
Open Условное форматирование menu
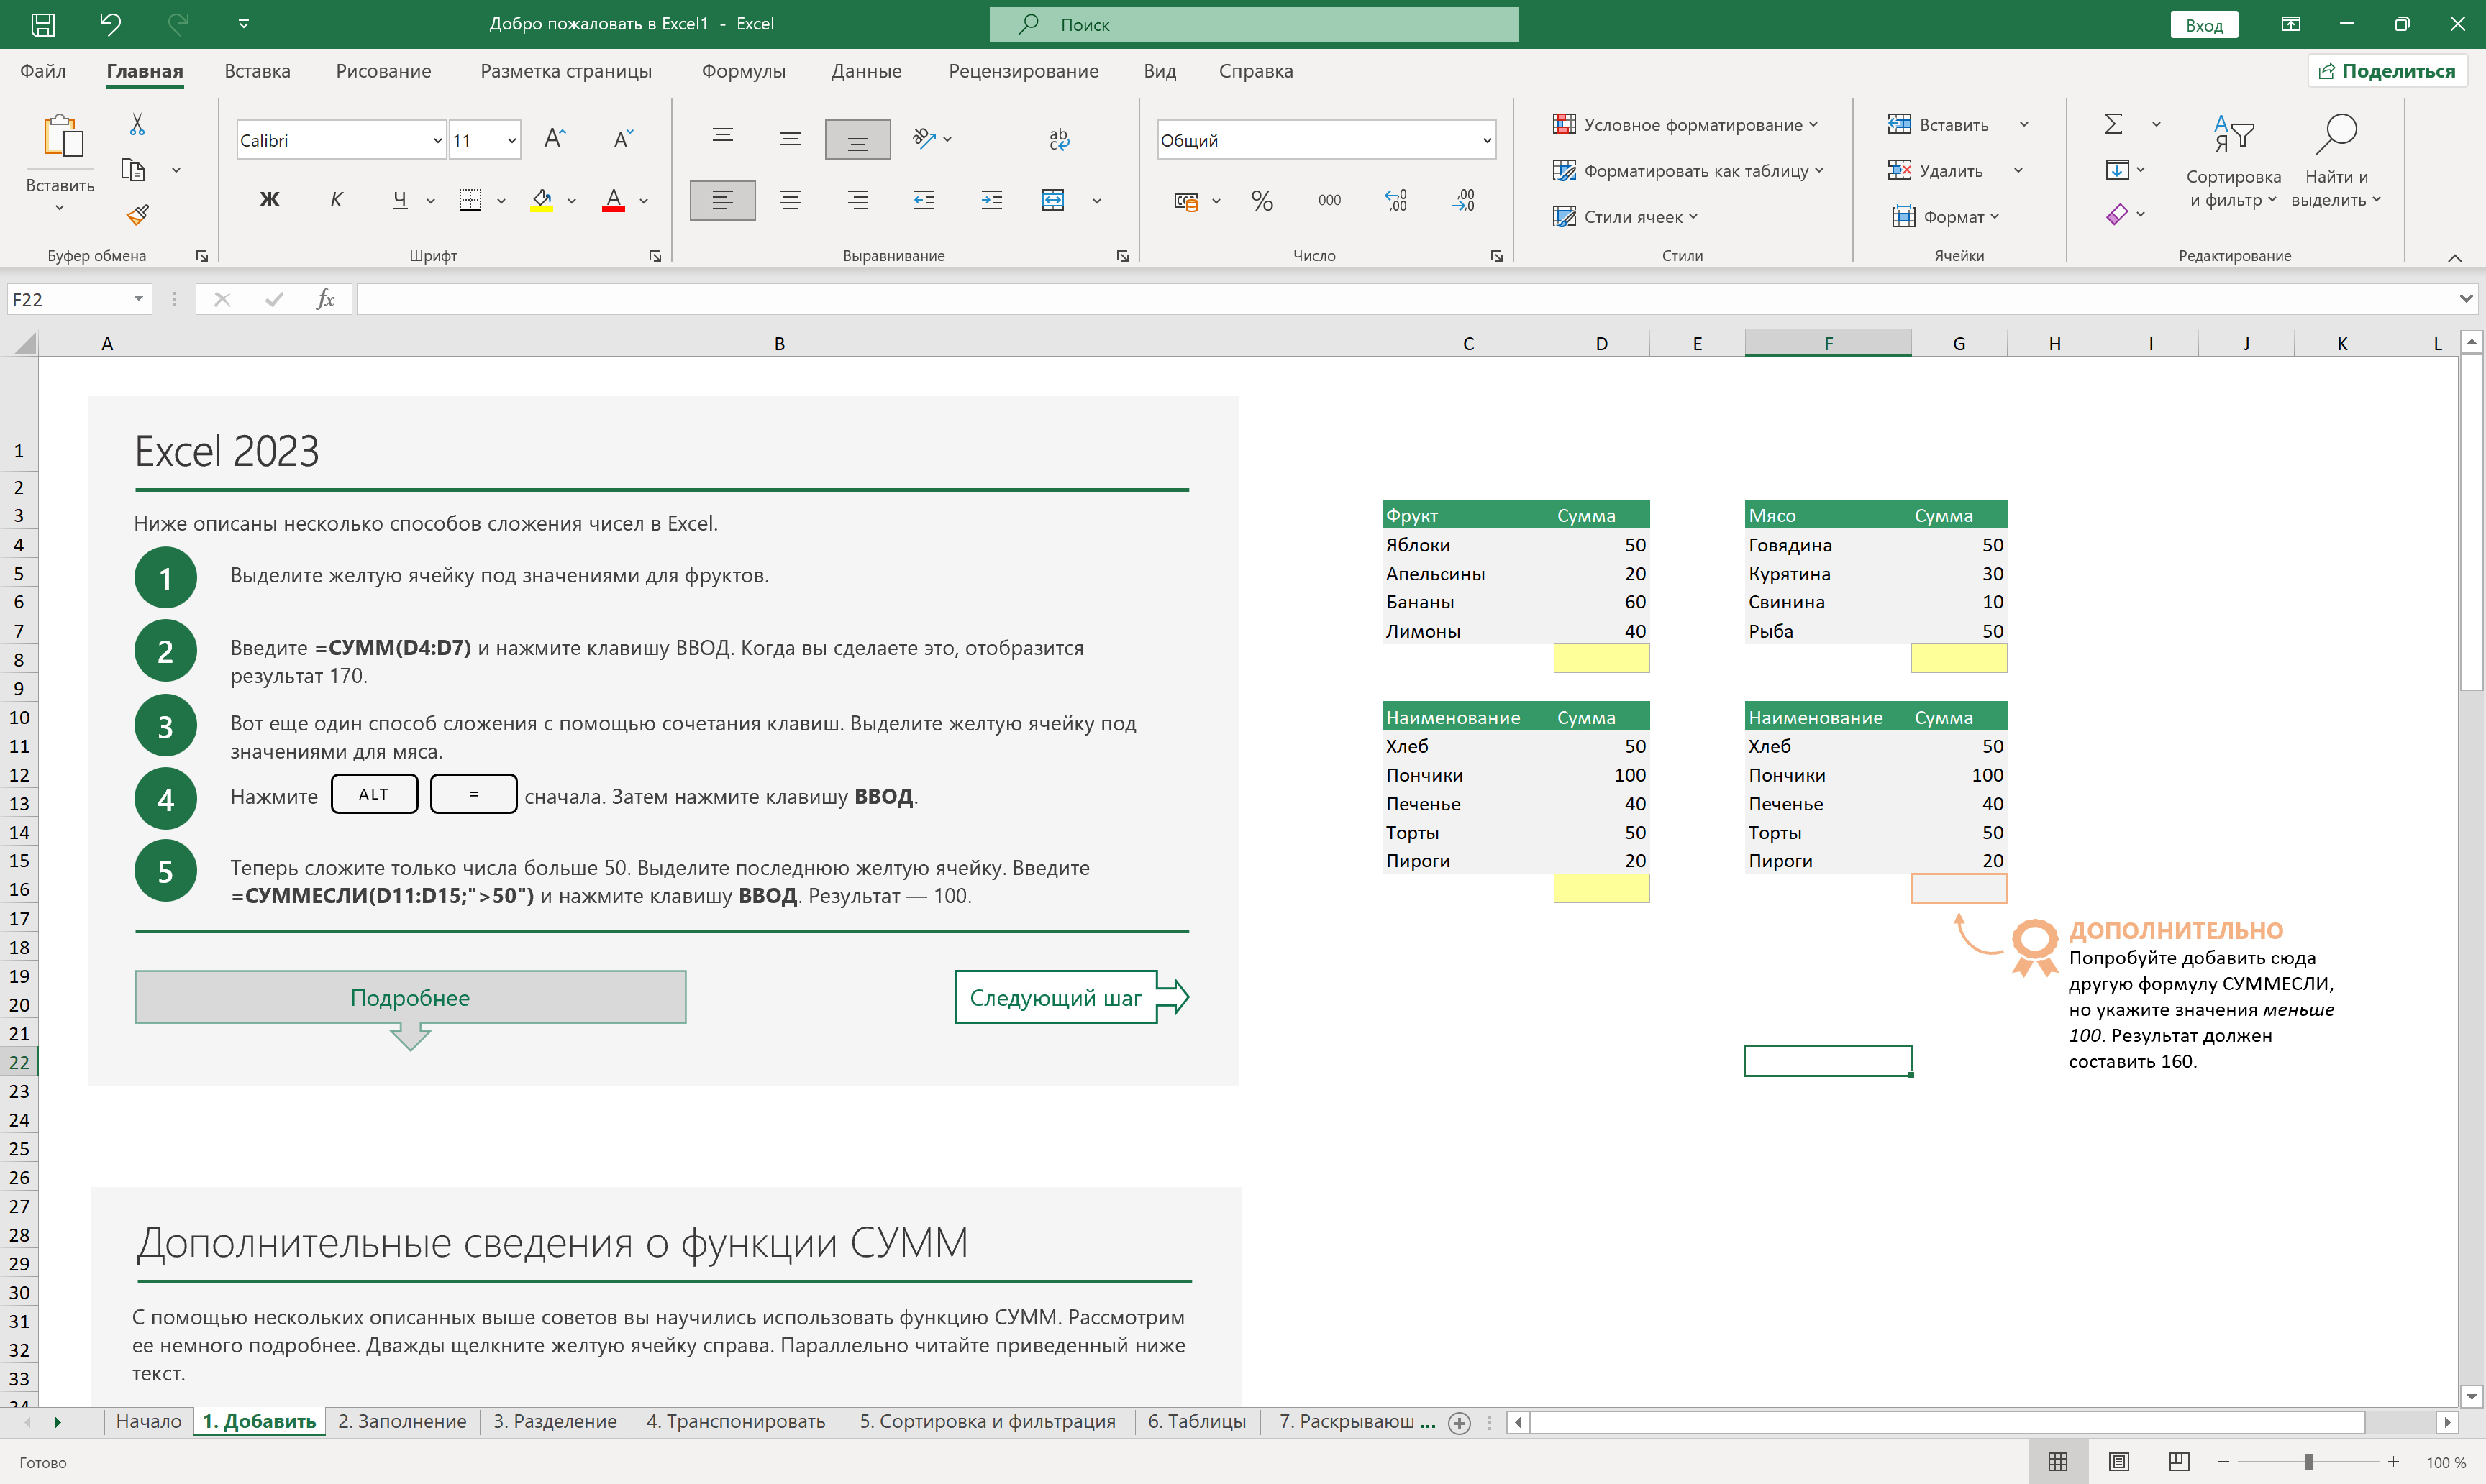1685,124
